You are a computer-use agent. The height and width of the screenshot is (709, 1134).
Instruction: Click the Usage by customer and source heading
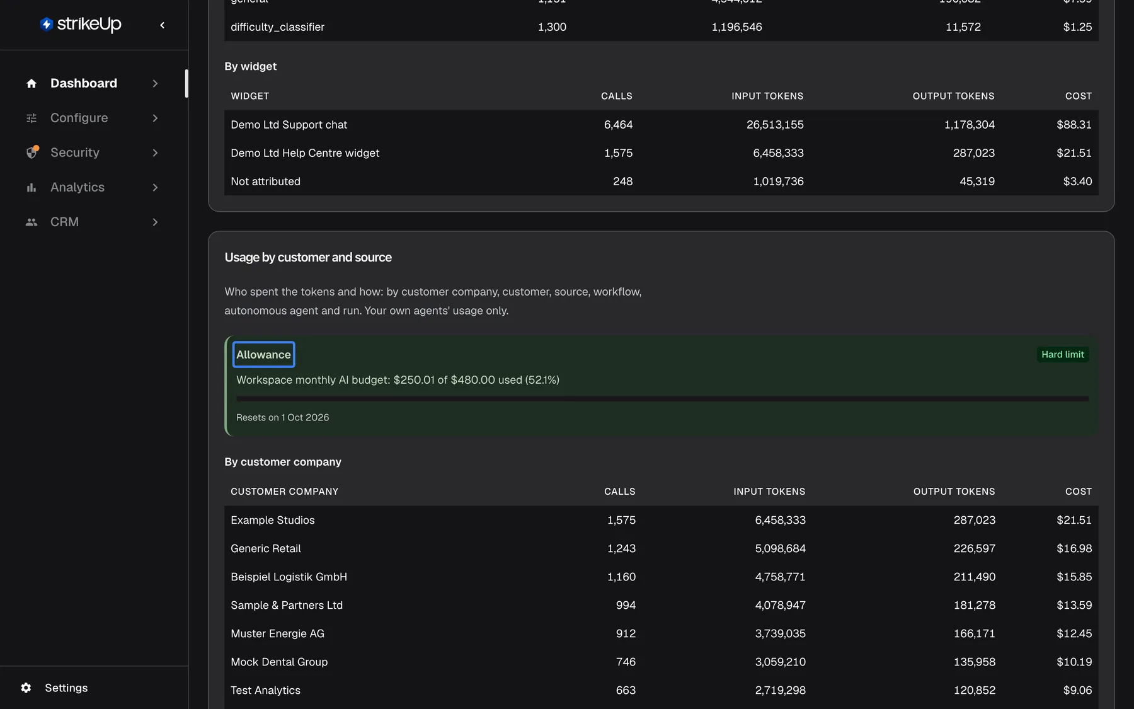308,257
